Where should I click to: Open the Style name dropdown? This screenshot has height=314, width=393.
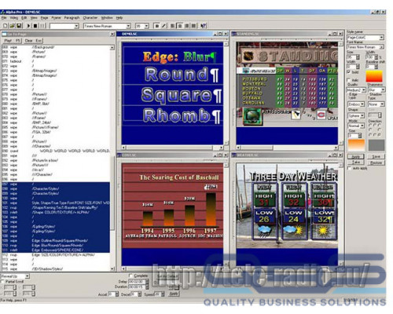click(381, 38)
